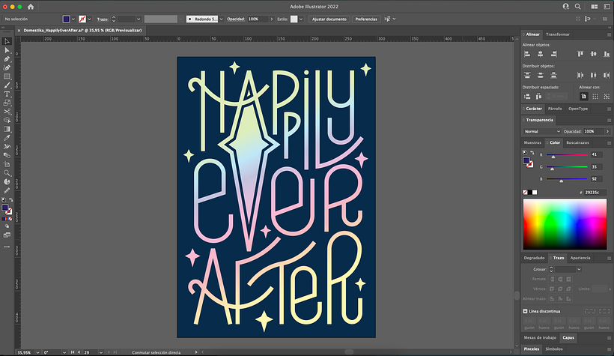Activate the Paintbrush tool

click(7, 85)
